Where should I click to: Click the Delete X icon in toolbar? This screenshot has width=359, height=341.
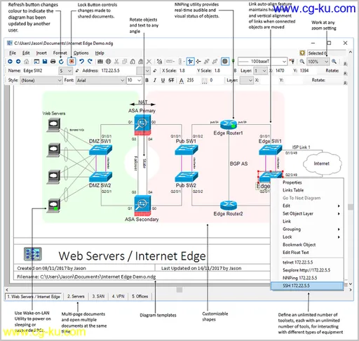(x=149, y=62)
